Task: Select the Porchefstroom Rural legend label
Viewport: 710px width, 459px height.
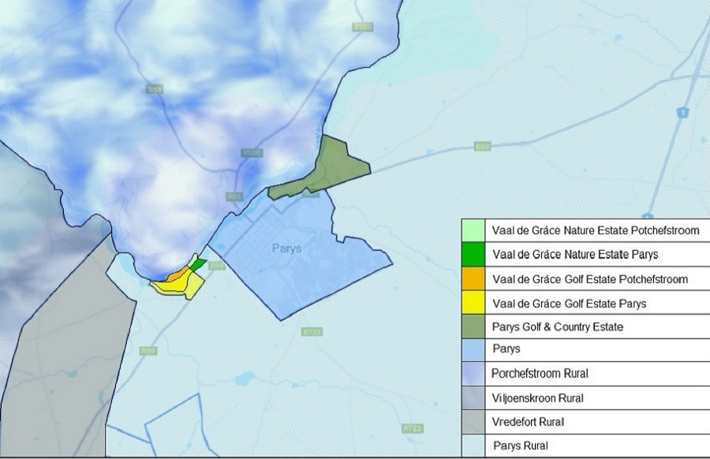Action: (540, 374)
